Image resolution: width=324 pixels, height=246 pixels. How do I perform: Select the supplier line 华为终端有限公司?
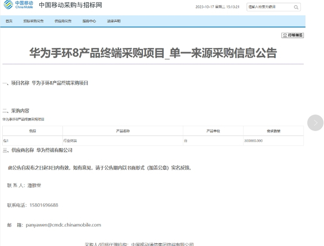[x=37, y=150]
